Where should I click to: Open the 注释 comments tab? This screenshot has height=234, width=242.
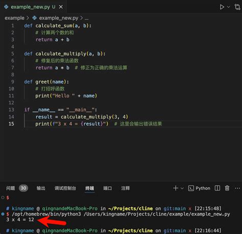[126, 188]
